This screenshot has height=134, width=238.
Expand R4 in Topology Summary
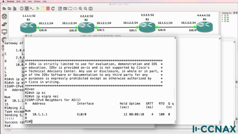pos(222,21)
